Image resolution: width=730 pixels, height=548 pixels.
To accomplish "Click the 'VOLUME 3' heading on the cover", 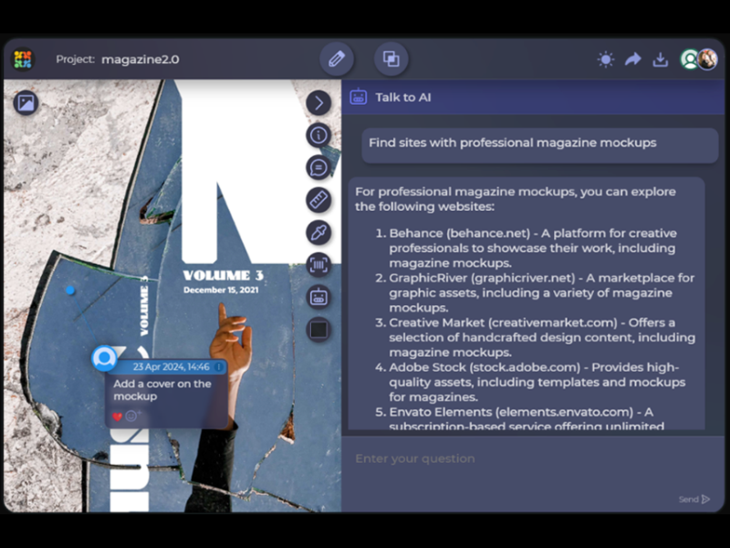I will tap(224, 276).
